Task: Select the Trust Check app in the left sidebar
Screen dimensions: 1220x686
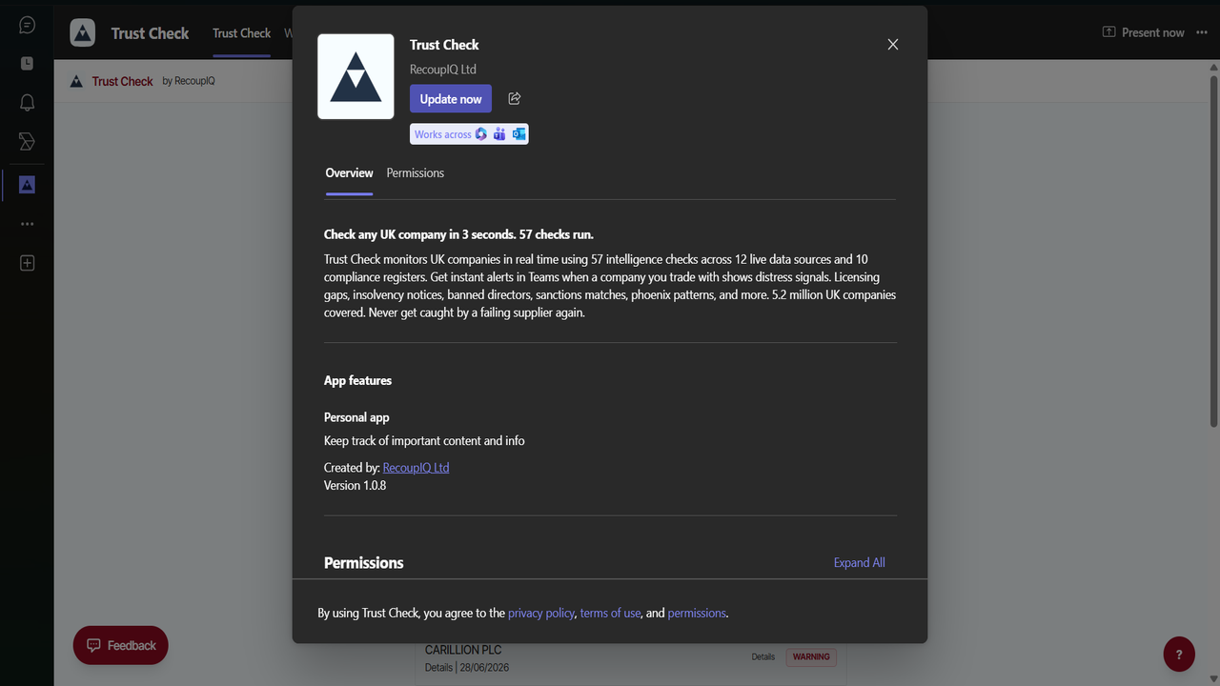Action: pyautogui.click(x=27, y=184)
